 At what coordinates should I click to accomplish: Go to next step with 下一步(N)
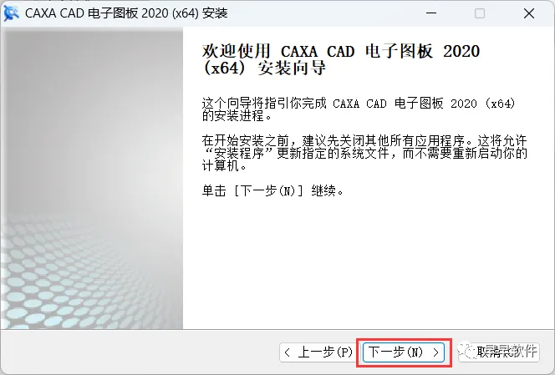(x=404, y=352)
